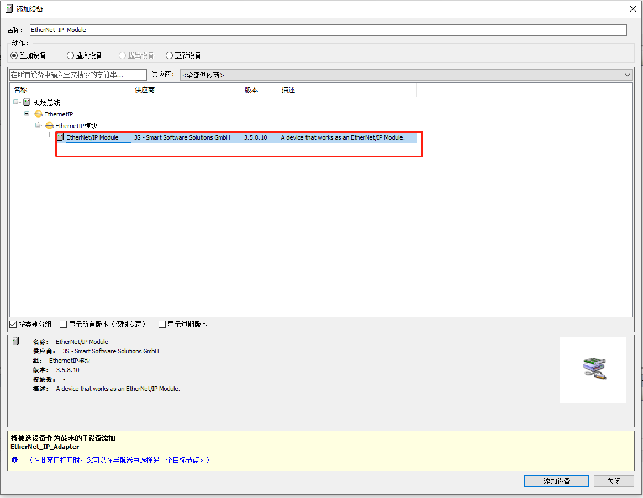643x498 pixels.
Task: Select the 更新设备 radio button
Action: (x=170, y=55)
